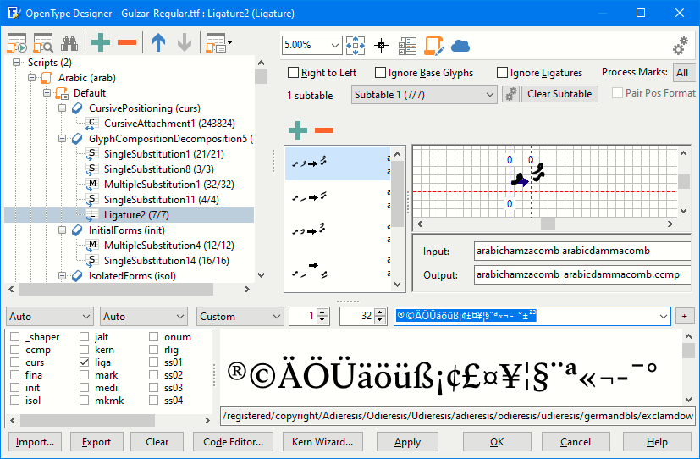
Task: Open the Process Marks All dropdown
Action: pyautogui.click(x=684, y=72)
